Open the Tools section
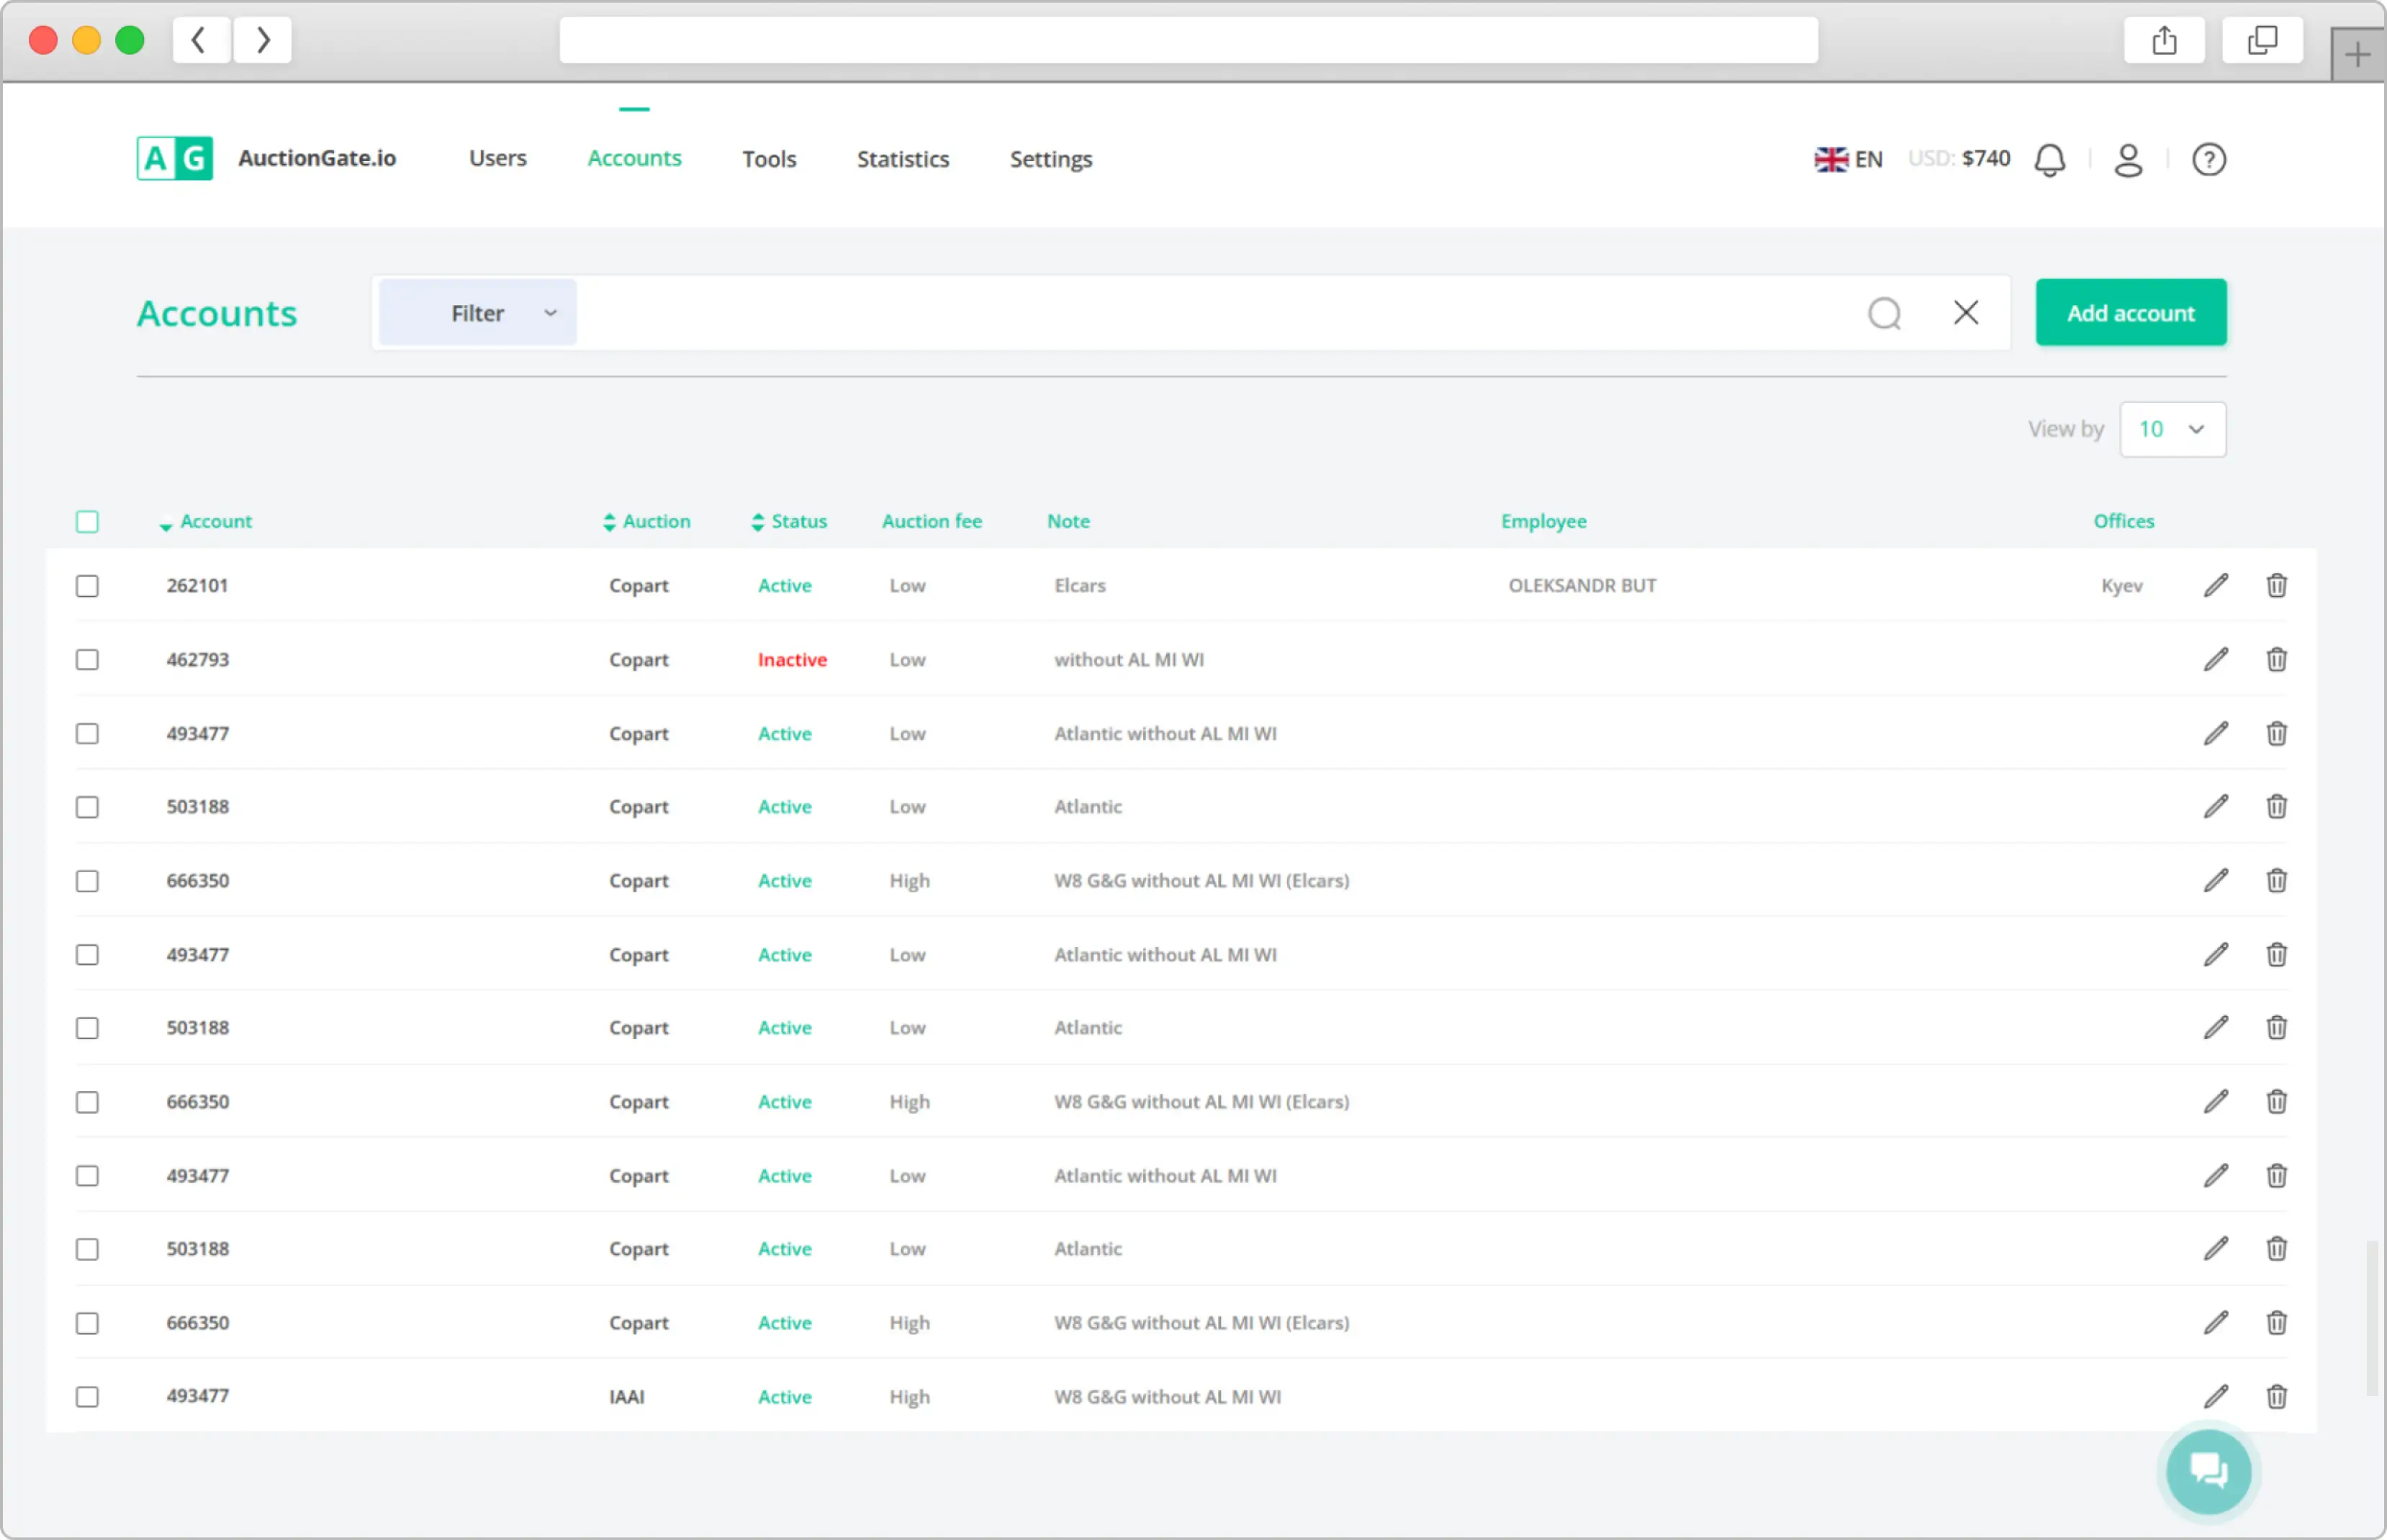Screen dimensions: 2387x1540 tap(768, 159)
